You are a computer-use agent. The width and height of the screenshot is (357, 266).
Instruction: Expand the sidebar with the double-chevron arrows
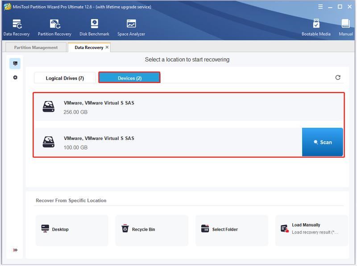15,250
